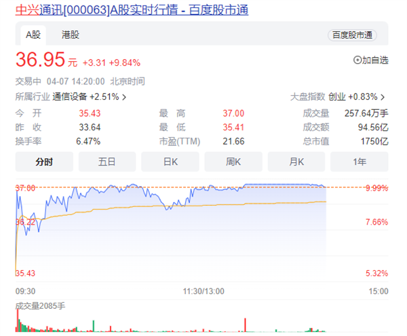This screenshot has width=407, height=336.
Task: Switch to the 月K chart tab
Action: (296, 162)
